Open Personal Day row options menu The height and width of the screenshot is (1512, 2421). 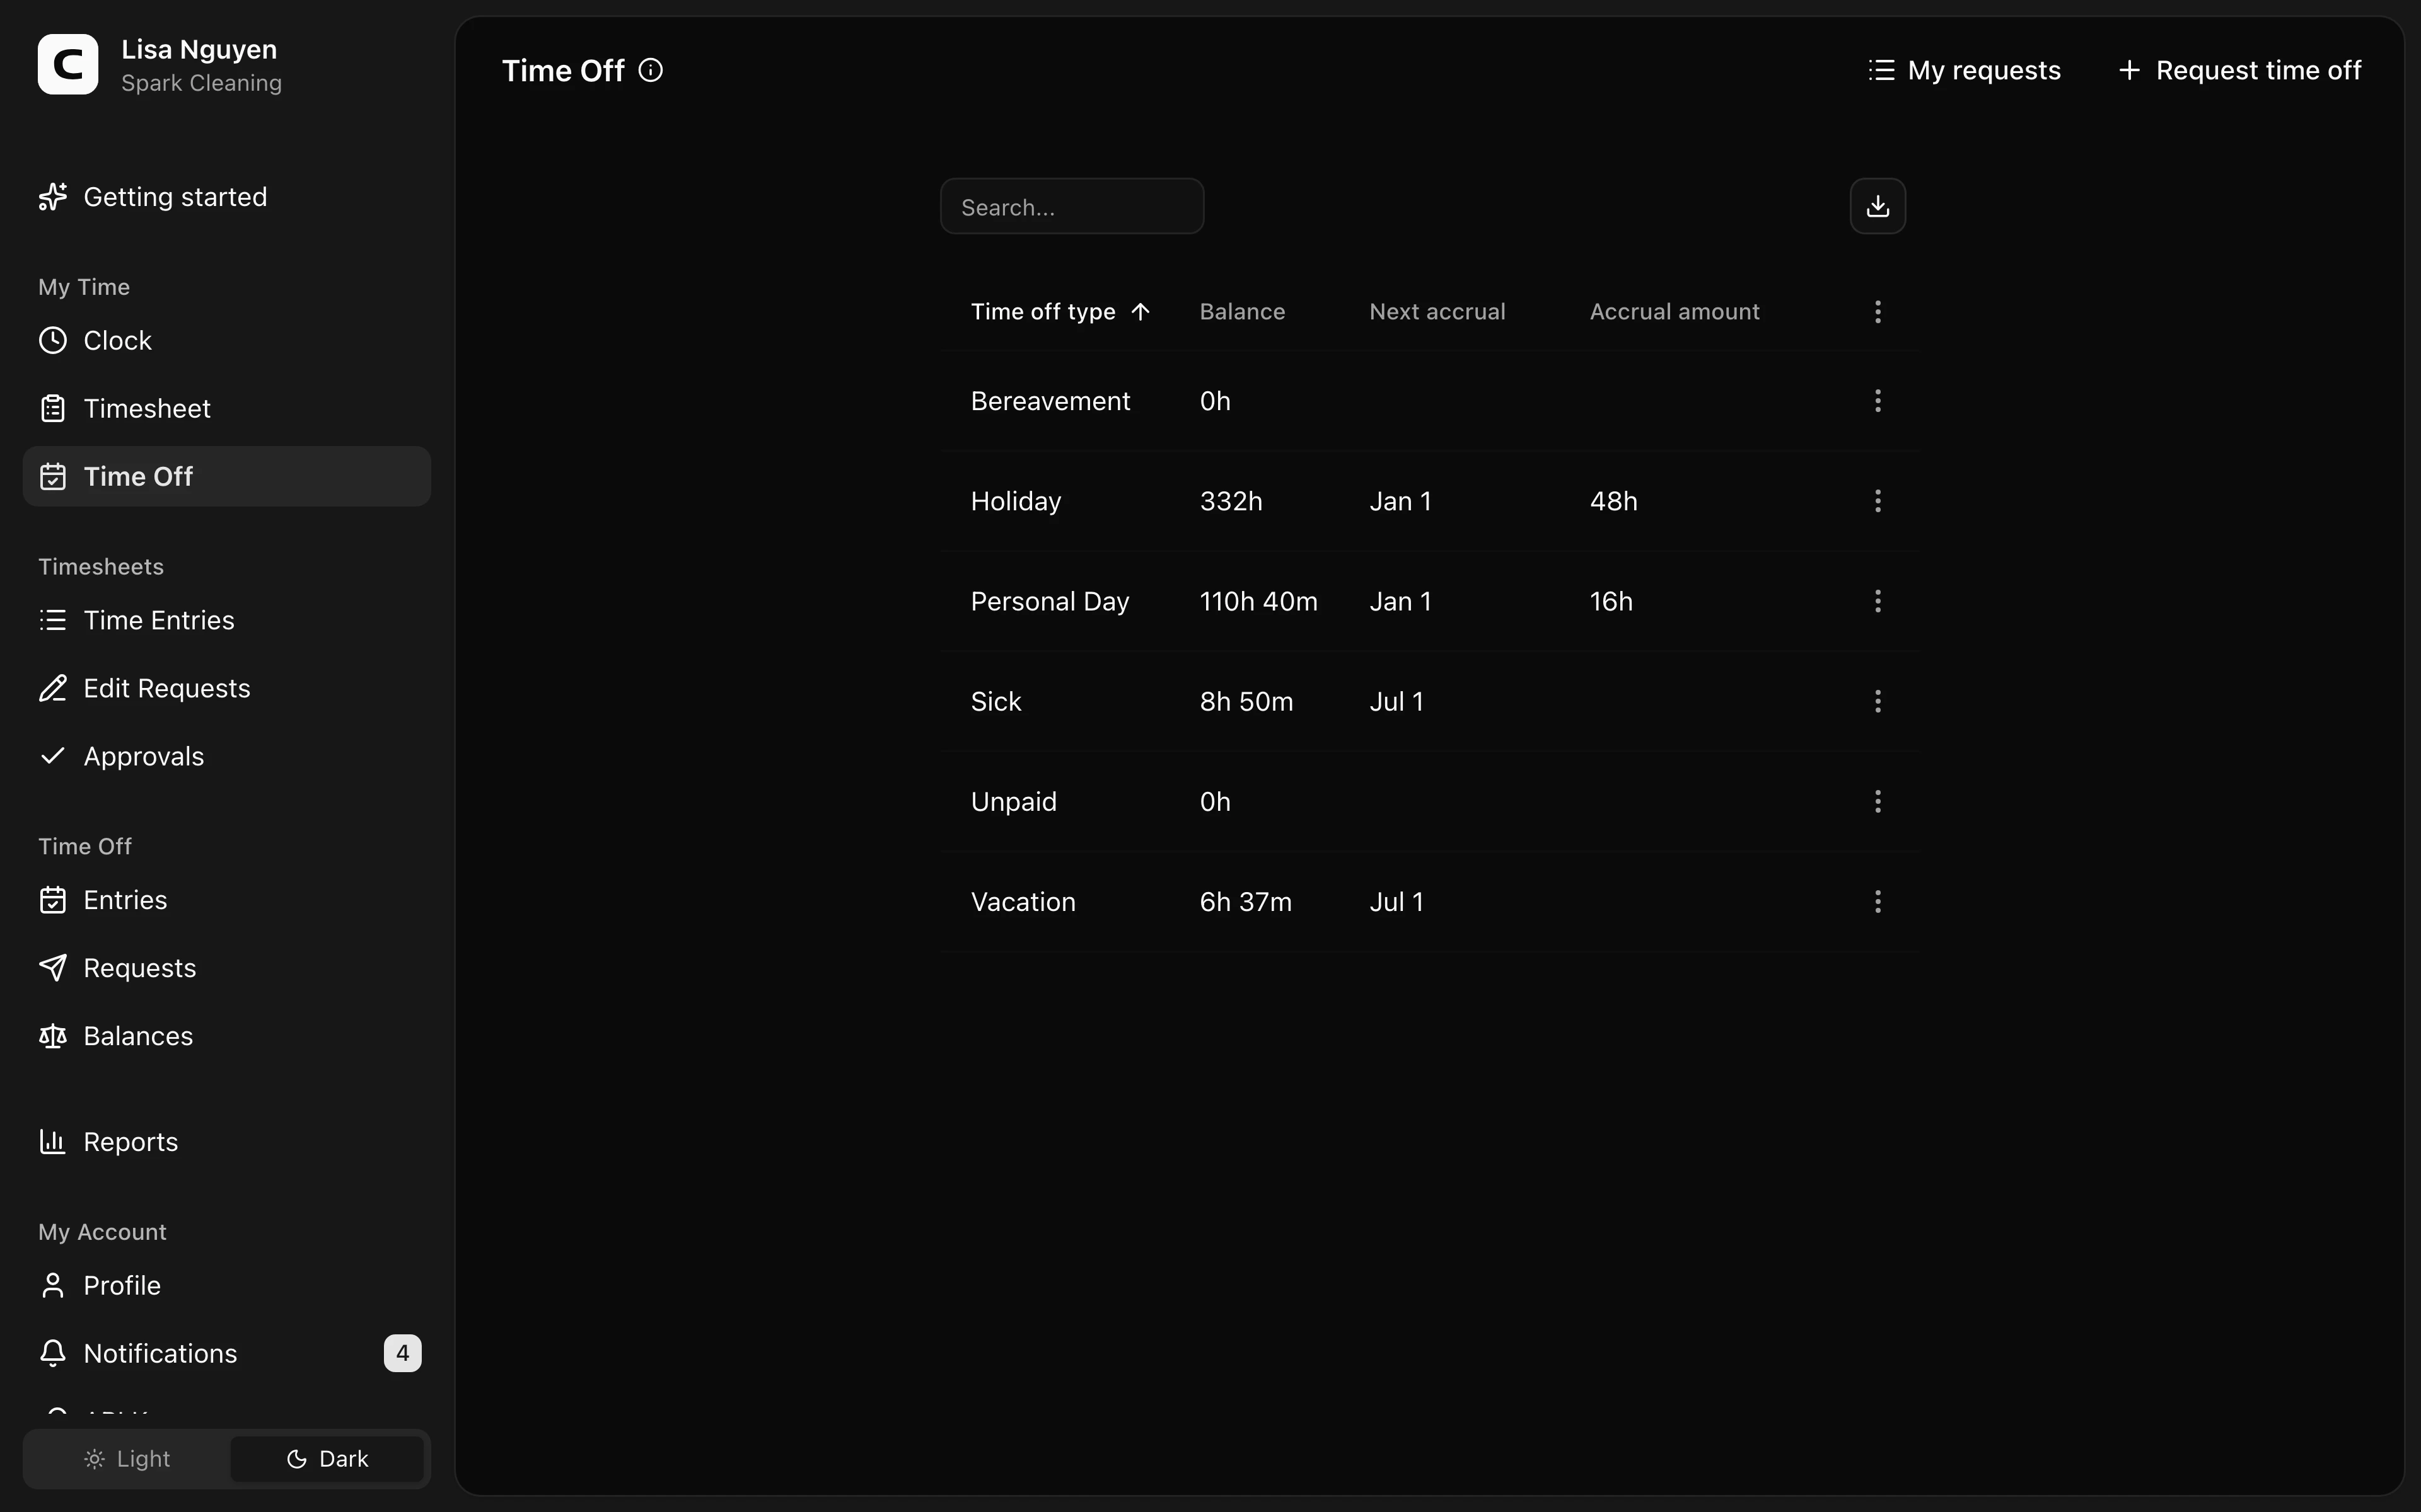coord(1878,601)
